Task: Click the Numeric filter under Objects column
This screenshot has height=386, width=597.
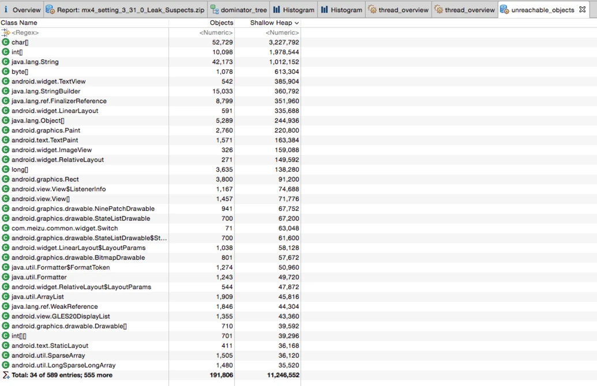Action: 216,32
